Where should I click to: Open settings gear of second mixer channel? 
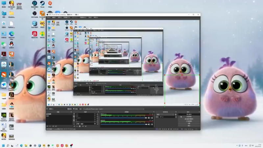[x=152, y=124]
